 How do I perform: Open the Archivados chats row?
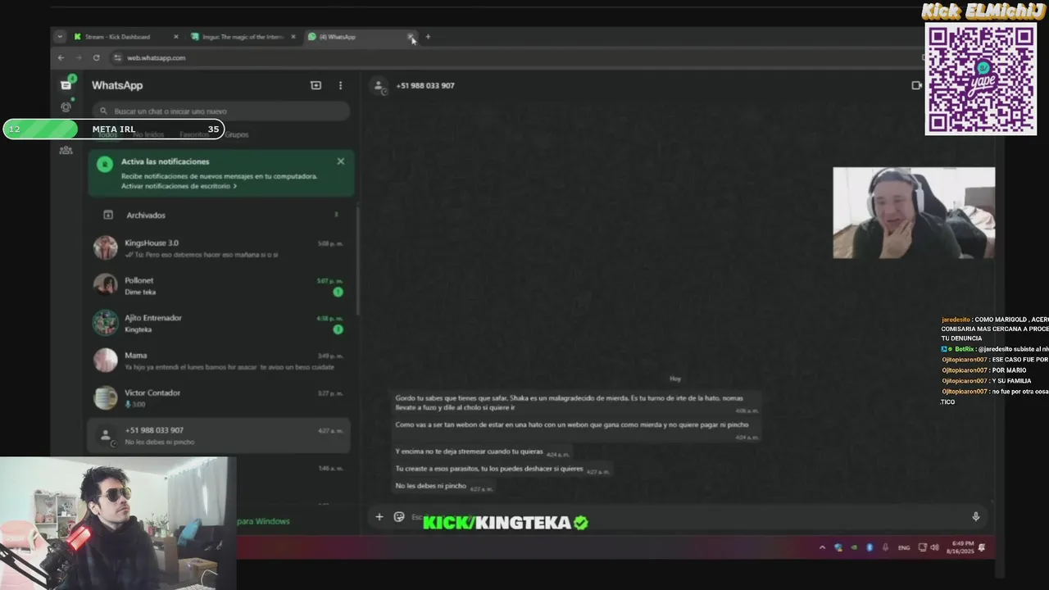[x=220, y=215]
